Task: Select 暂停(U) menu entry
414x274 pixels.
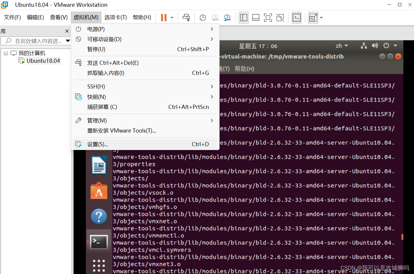Action: tap(145, 49)
